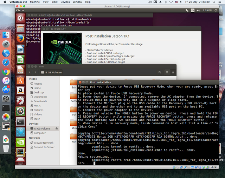The width and height of the screenshot is (225, 178).
Task: Open Ubuntu keyboard layout En indicator
Action: (x=193, y=11)
